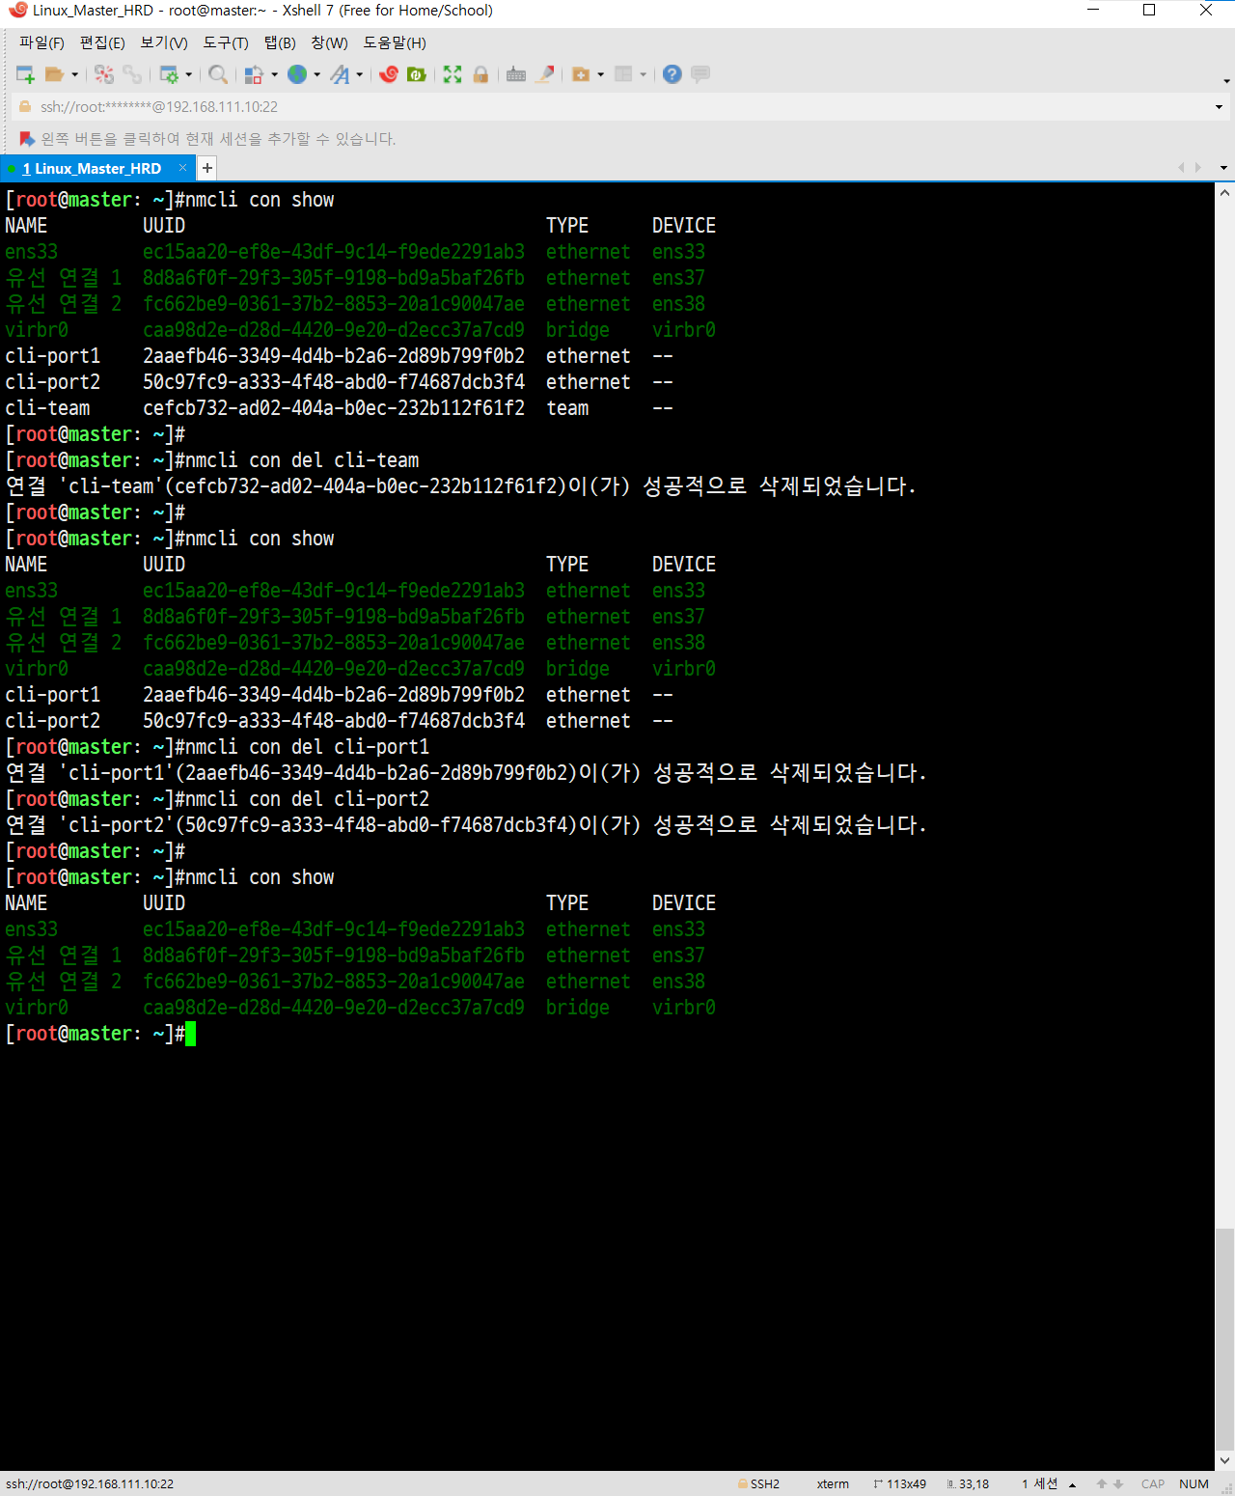Screen dimensions: 1235x1496
Task: Expand the Layout dropdown arrow
Action: click(644, 74)
